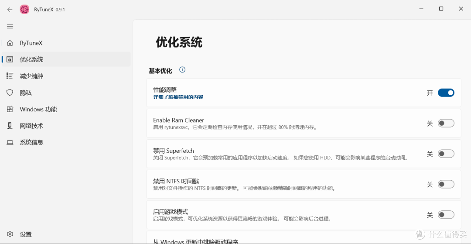The width and height of the screenshot is (471, 244).
Task: Click the back arrow in title bar
Action: pyautogui.click(x=10, y=9)
